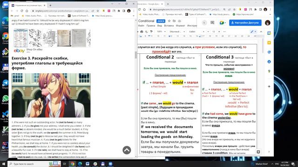Open Google Tasks side panel icon
Screen dimensions: 298x167
269,52
